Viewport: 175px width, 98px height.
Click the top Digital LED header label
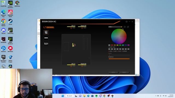pos(83,26)
